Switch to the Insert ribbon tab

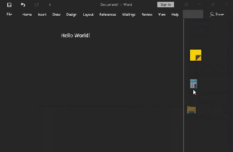click(42, 15)
